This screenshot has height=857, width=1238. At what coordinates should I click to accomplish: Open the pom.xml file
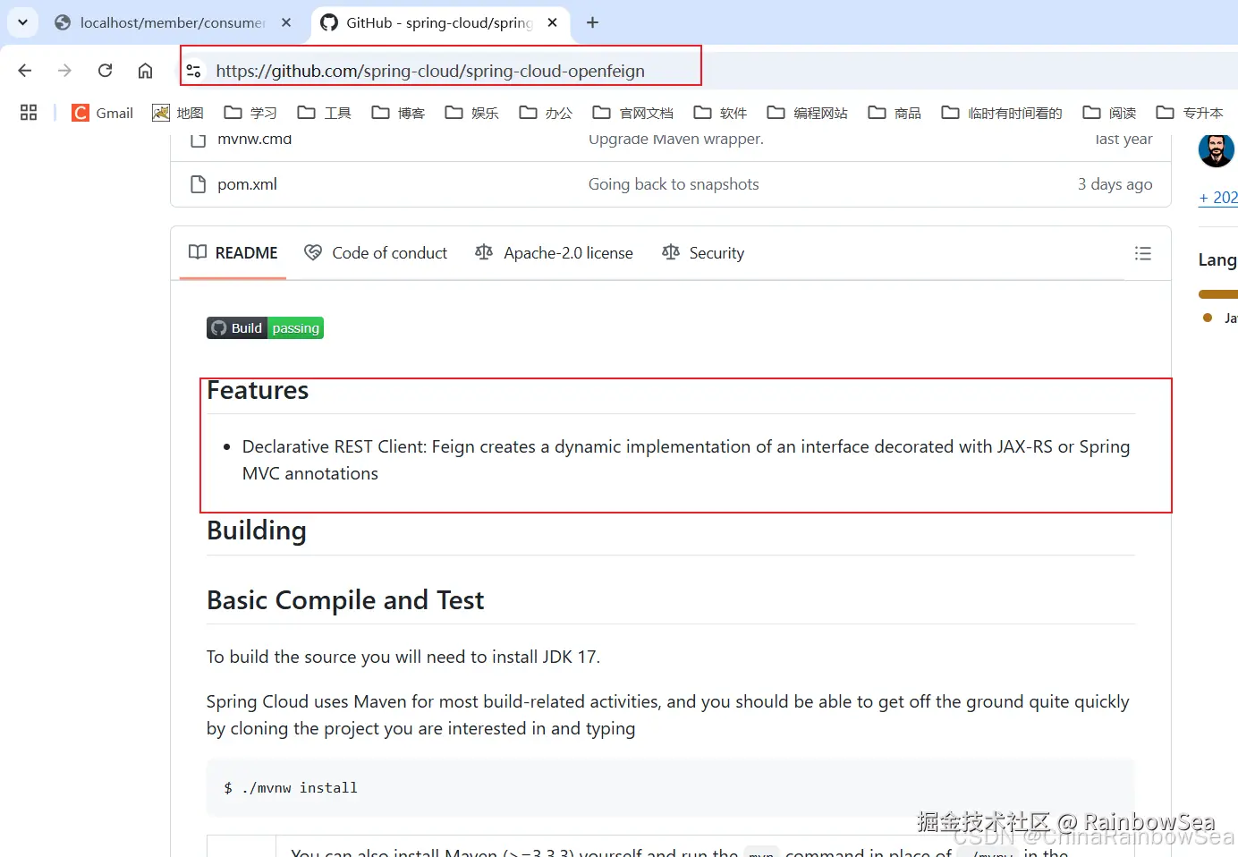(x=247, y=184)
